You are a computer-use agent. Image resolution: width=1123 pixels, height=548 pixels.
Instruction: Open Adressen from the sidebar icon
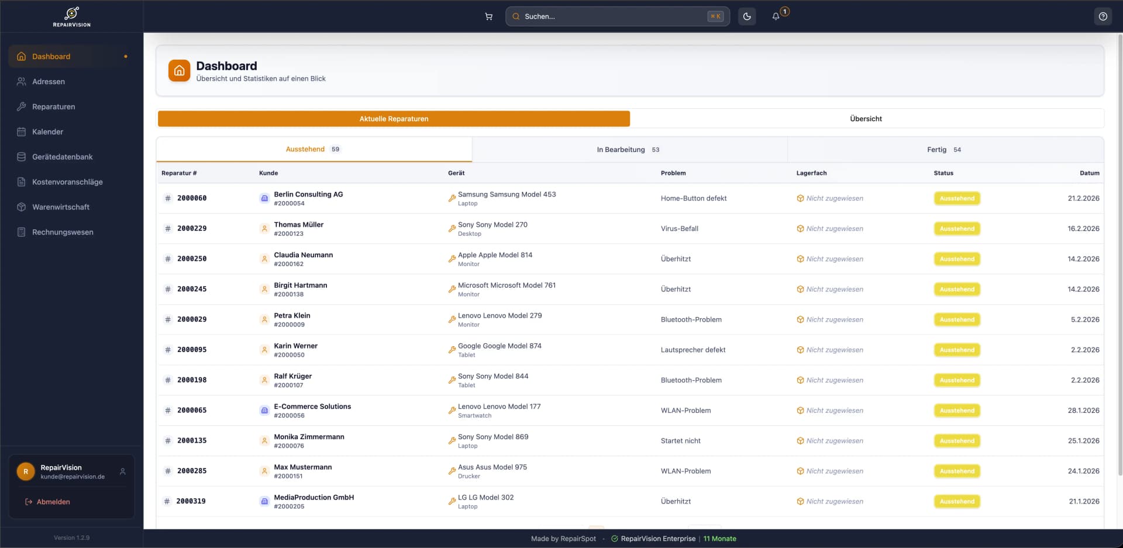coord(21,81)
